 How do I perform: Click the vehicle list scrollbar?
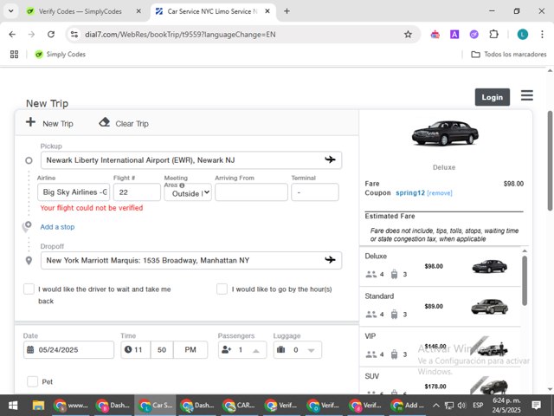[x=525, y=281]
